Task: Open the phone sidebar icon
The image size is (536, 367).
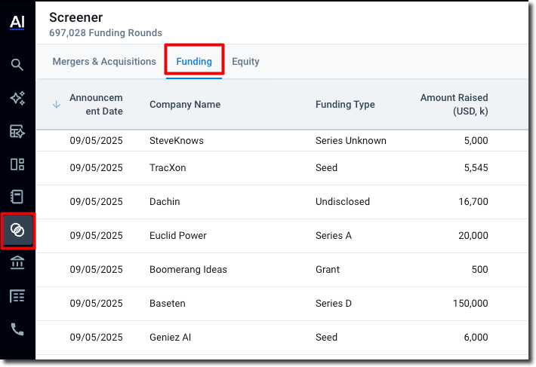Action: (x=17, y=329)
